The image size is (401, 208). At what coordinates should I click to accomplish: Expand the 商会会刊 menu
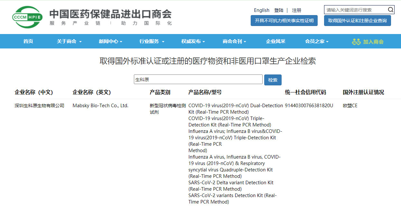click(x=234, y=41)
